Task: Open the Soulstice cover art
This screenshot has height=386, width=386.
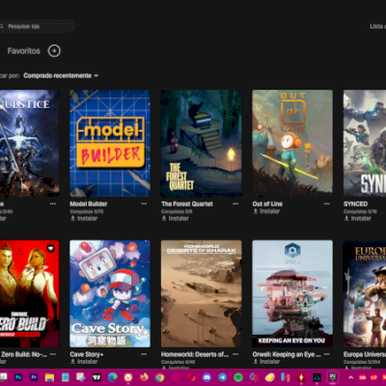Action: [x=30, y=144]
